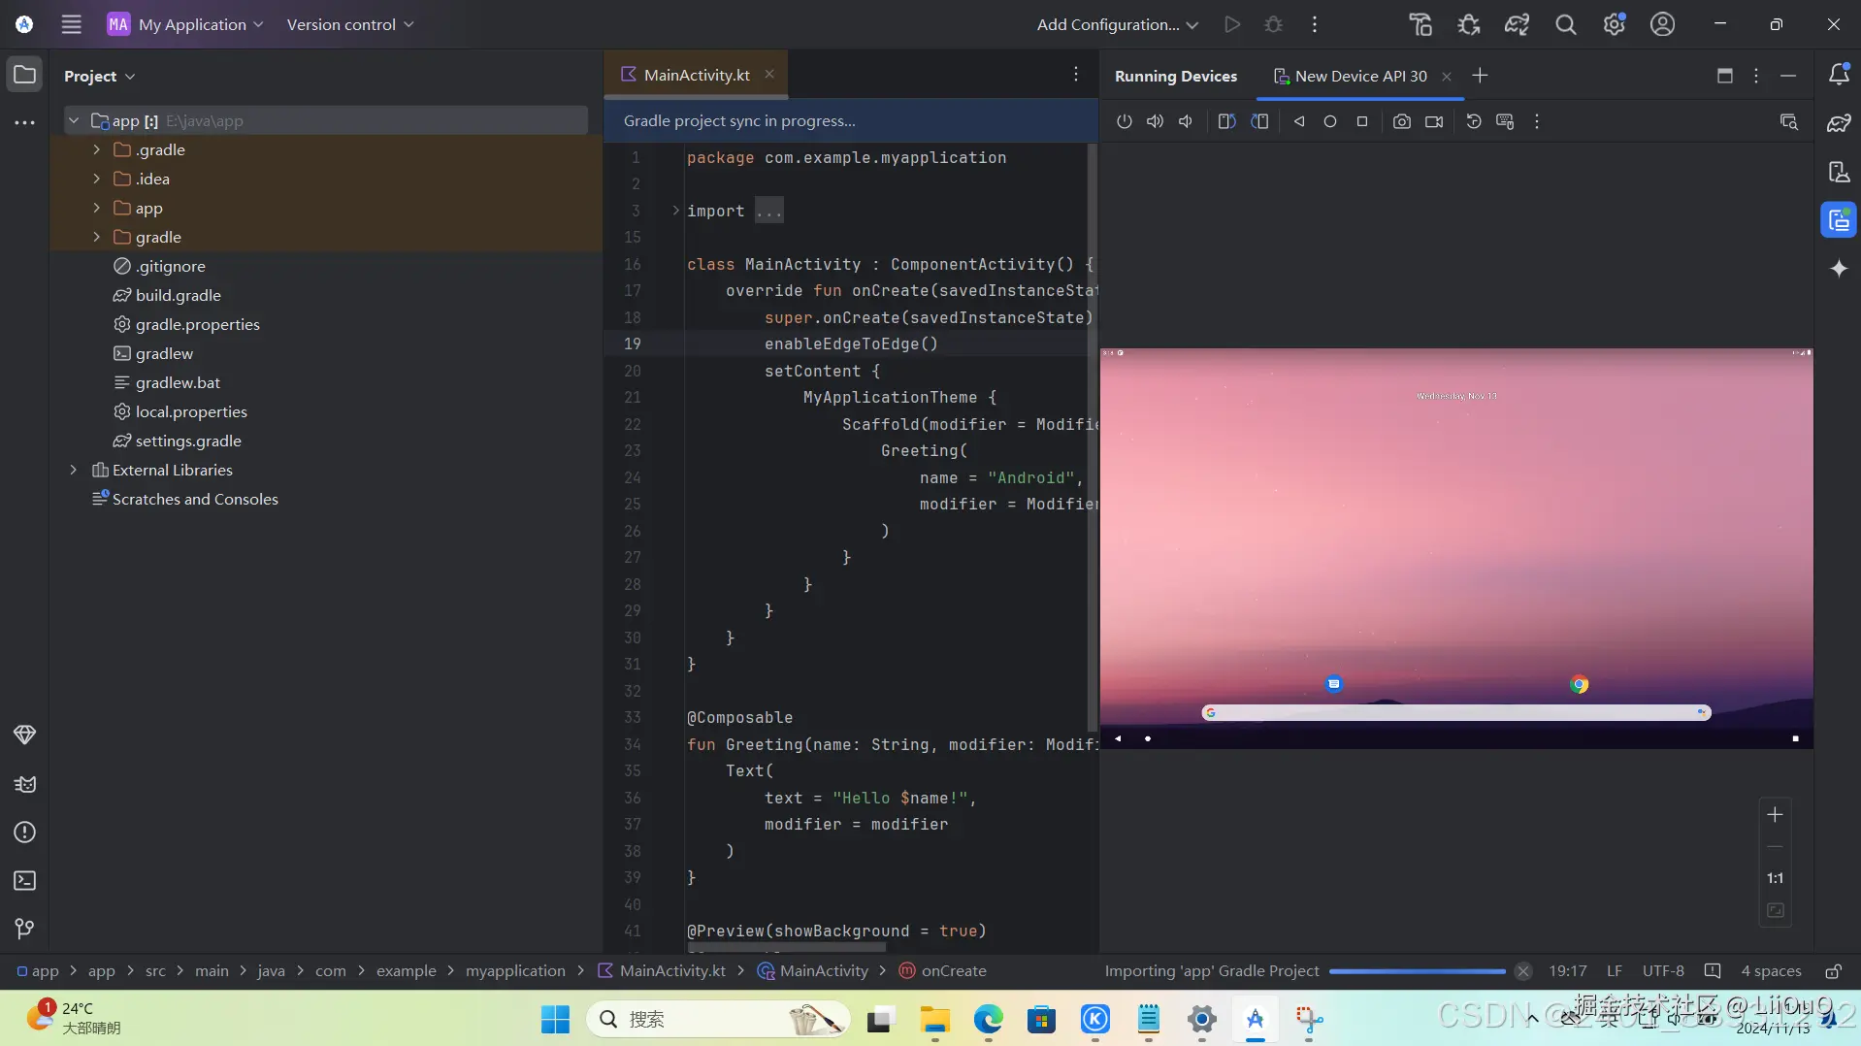Toggle hardware input for the emulator
This screenshot has height=1046, width=1861.
pyautogui.click(x=1505, y=121)
